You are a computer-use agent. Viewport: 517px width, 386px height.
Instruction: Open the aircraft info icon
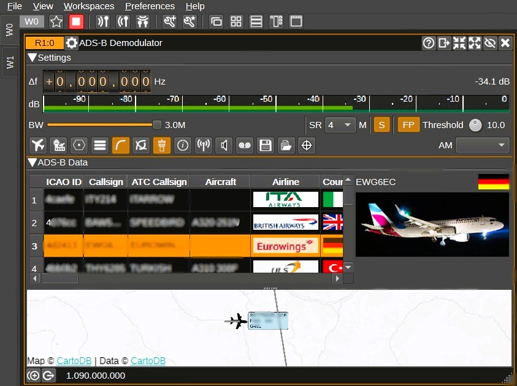tap(183, 145)
